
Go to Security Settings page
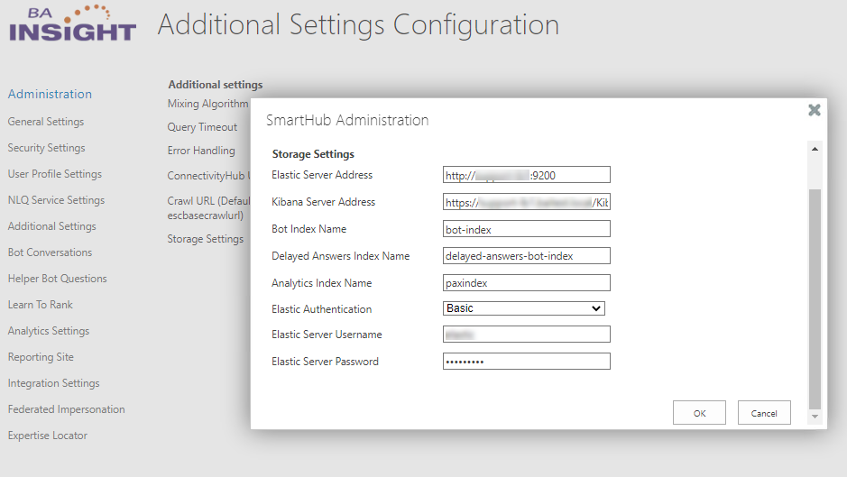pyautogui.click(x=46, y=148)
